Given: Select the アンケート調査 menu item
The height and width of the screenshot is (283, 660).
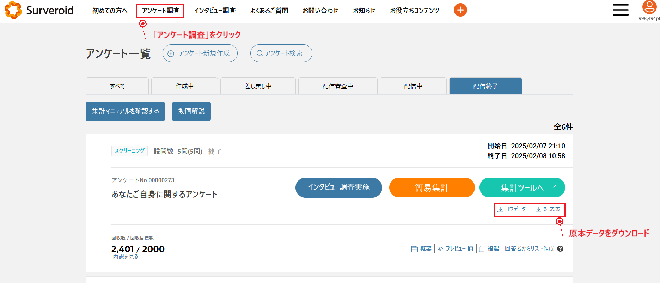Looking at the screenshot, I should 160,11.
